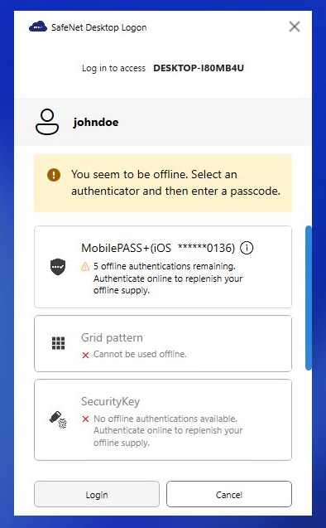This screenshot has width=326, height=528.
Task: Click the Cancel button
Action: click(x=229, y=494)
